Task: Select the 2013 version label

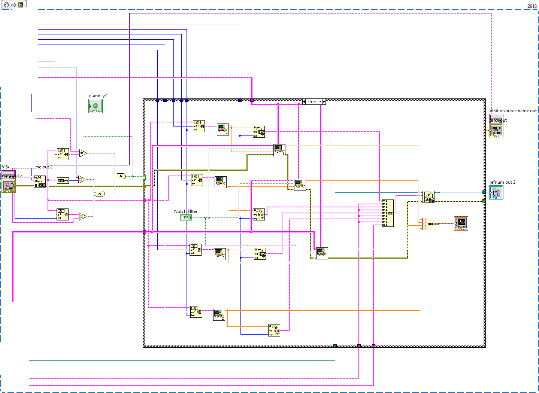Action: click(532, 6)
